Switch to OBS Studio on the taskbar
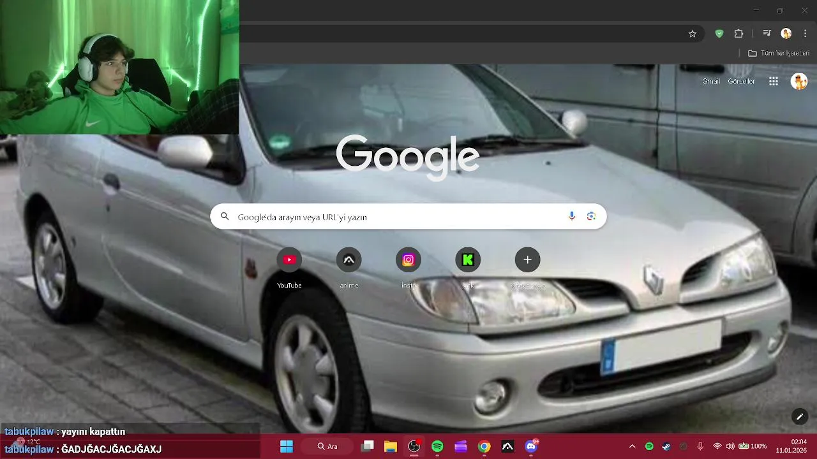Image resolution: width=817 pixels, height=459 pixels. pos(414,446)
